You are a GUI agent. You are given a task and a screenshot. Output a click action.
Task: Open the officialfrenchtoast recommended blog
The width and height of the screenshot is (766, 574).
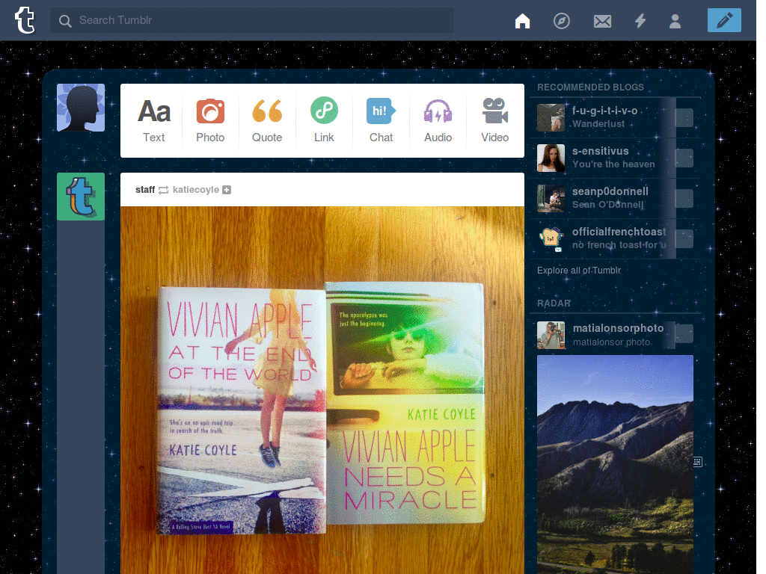pyautogui.click(x=619, y=232)
